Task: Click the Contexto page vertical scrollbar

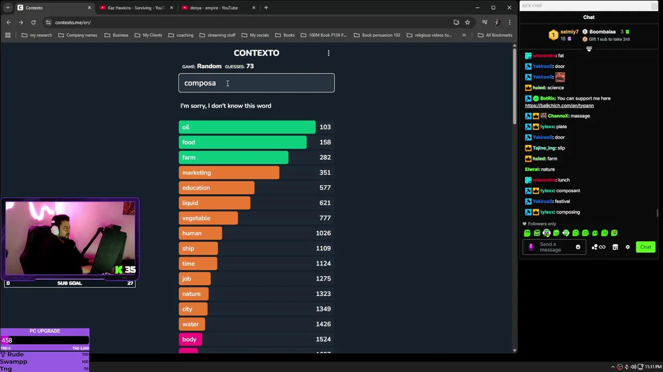Action: click(x=514, y=85)
